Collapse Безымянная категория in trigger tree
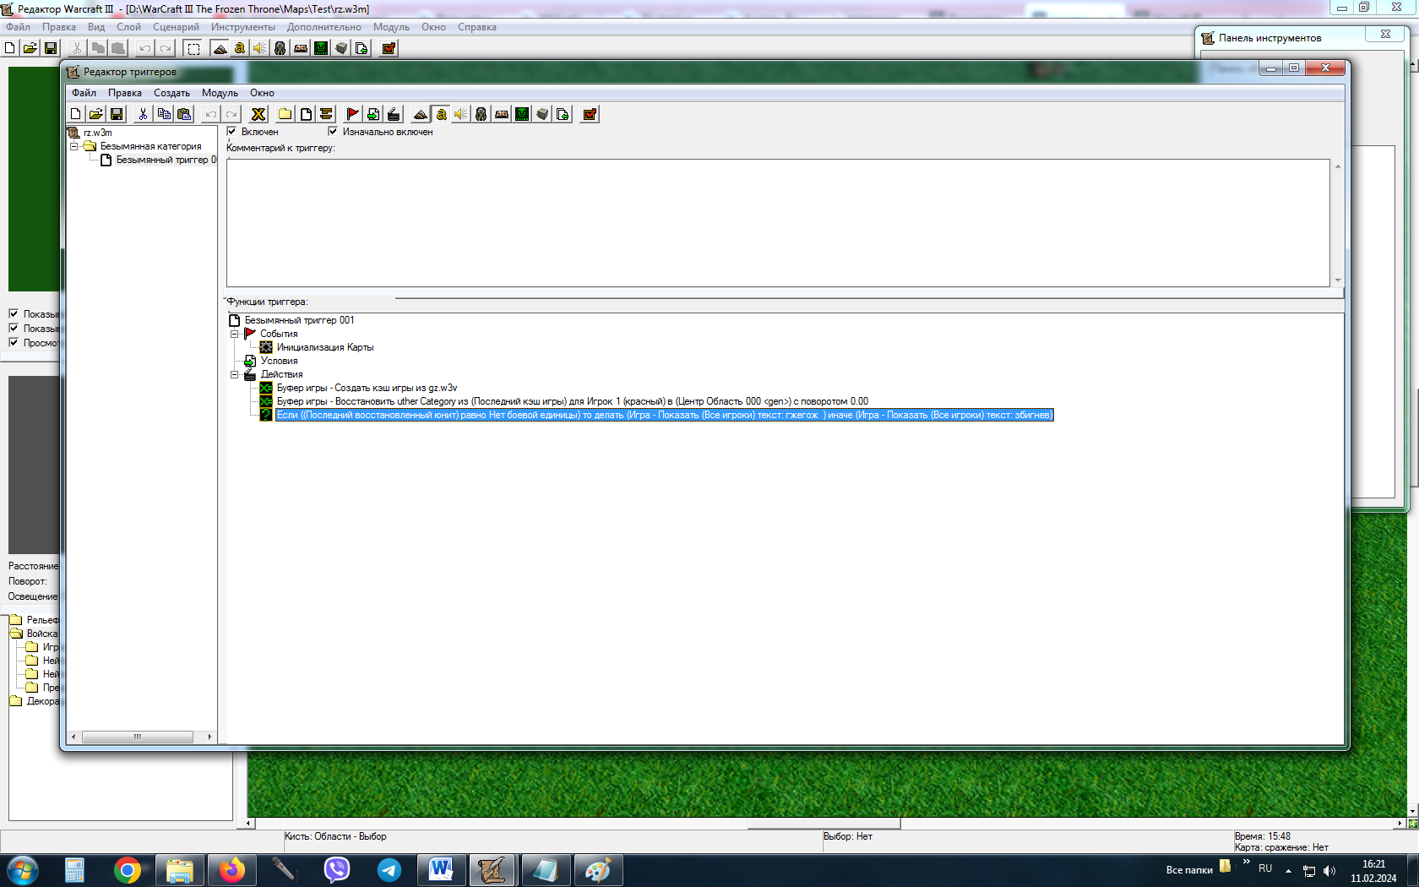 click(x=74, y=146)
